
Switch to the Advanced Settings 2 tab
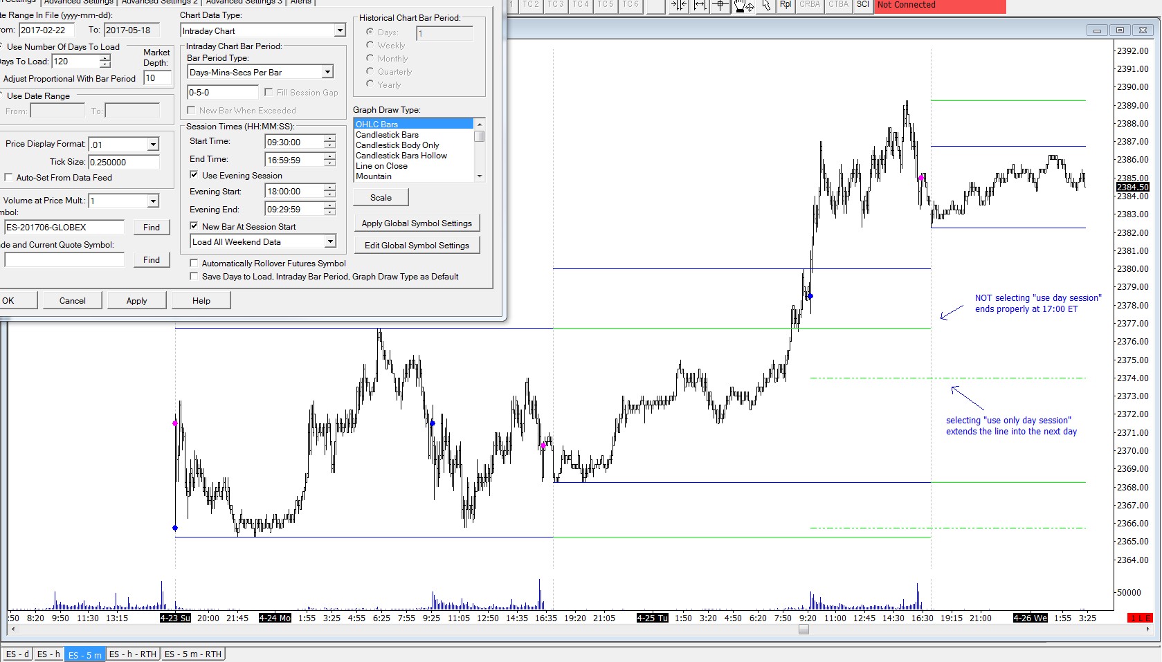click(159, 2)
